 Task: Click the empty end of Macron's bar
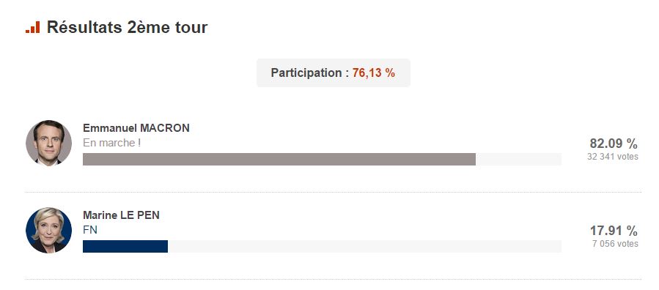click(519, 159)
